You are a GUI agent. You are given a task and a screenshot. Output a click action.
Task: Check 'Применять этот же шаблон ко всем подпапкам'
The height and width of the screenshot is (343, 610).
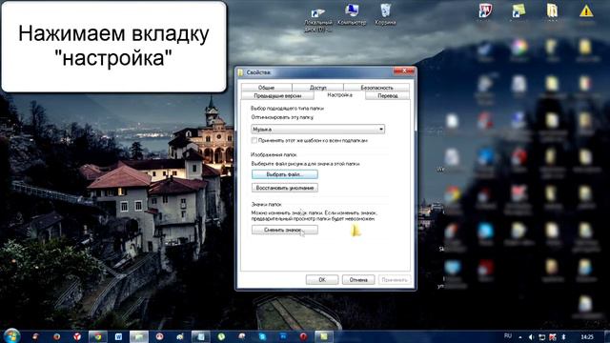254,140
